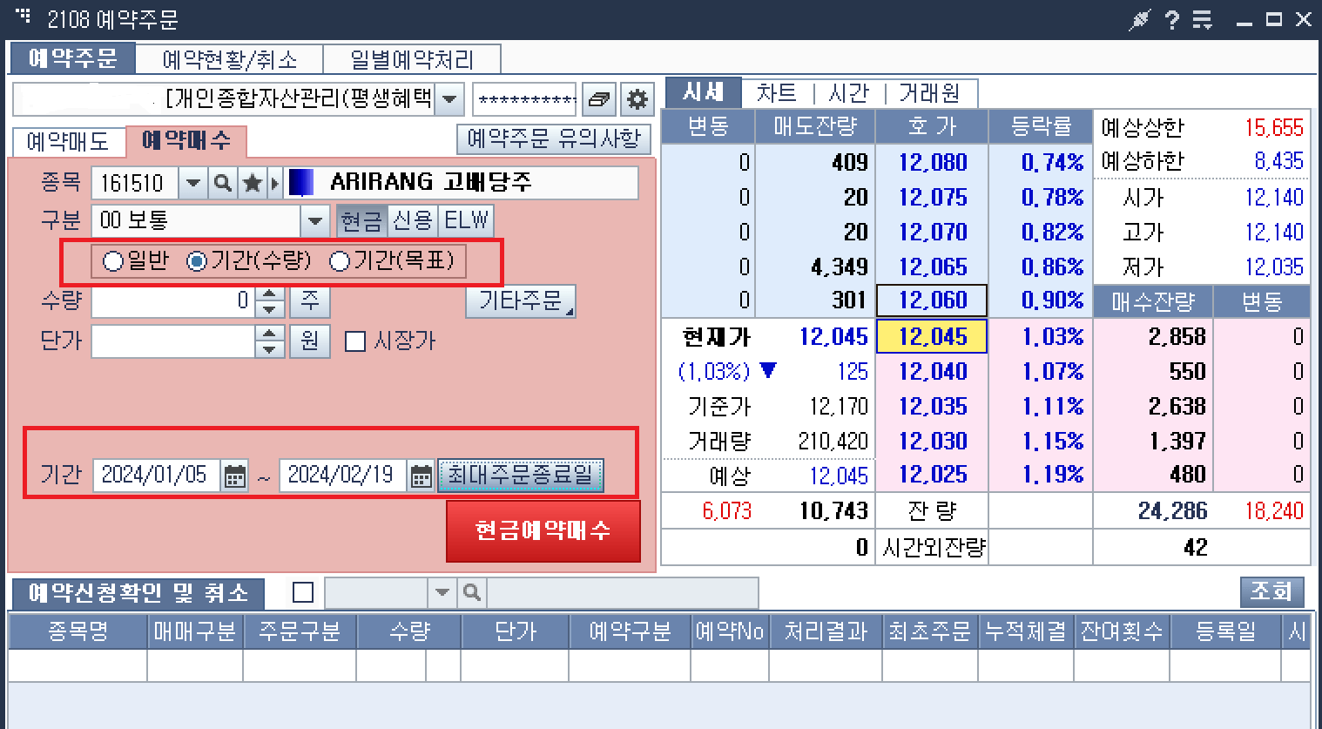Open the dropdown next to stock code 161510

[x=193, y=183]
